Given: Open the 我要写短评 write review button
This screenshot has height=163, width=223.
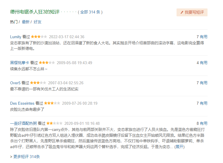Looking at the screenshot, I should [192, 12].
